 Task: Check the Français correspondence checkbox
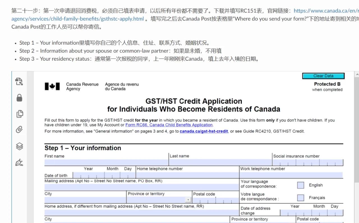(300, 198)
